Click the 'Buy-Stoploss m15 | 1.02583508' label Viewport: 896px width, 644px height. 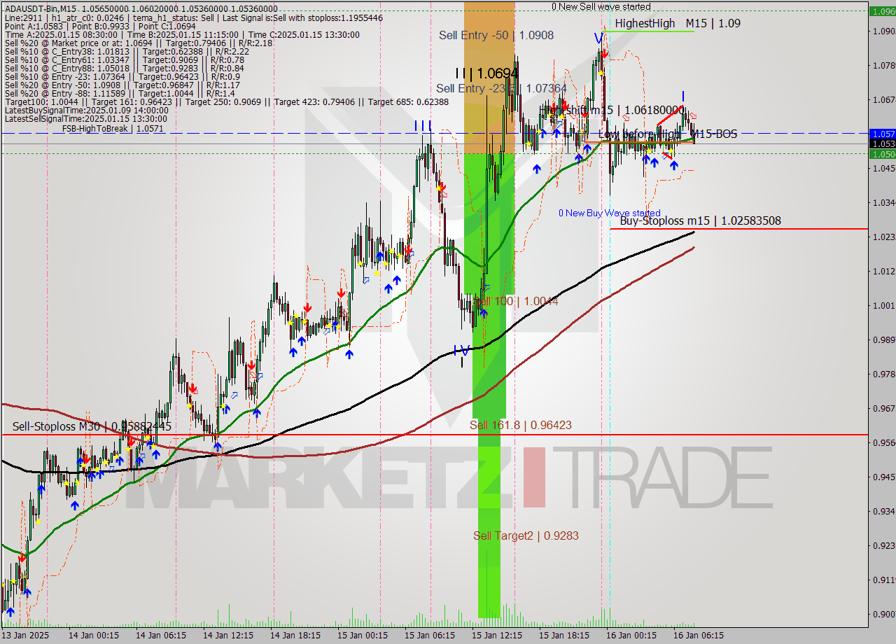701,220
